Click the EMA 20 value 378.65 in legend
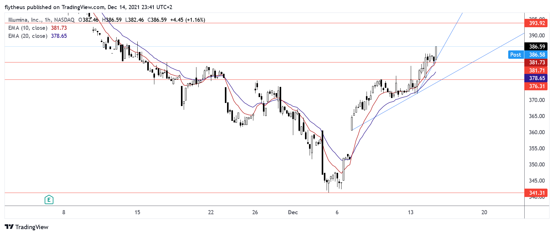Viewport: 554px width, 235px height. tap(59, 36)
